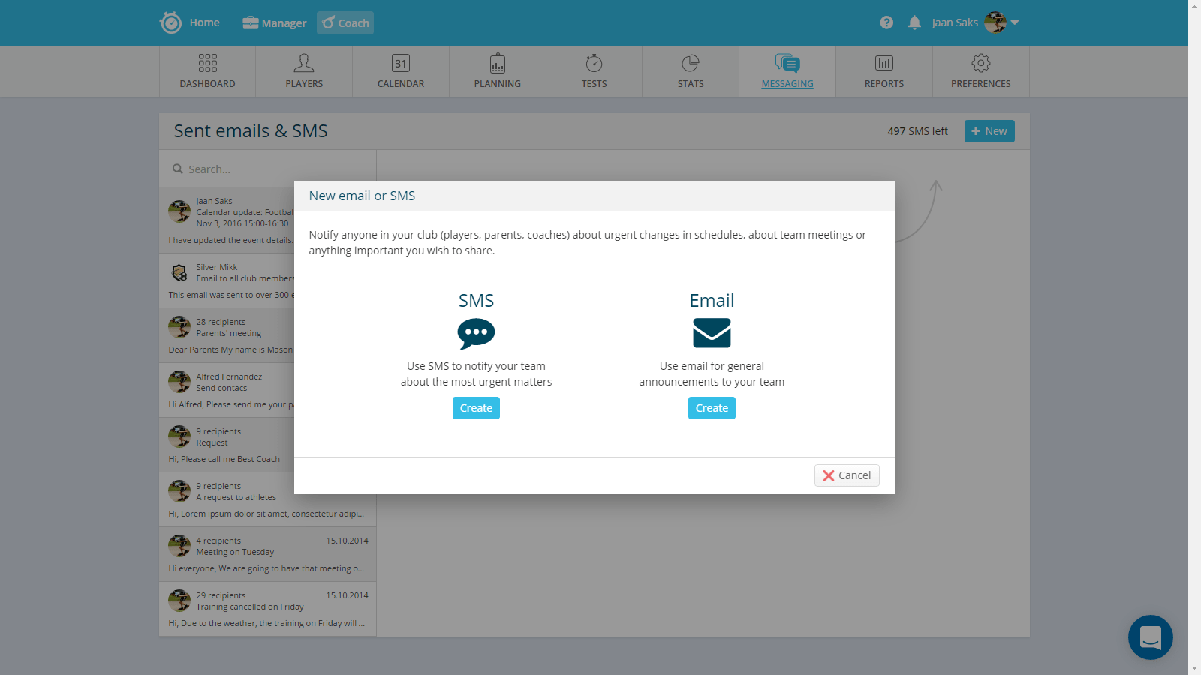Create a new SMS message

476,408
